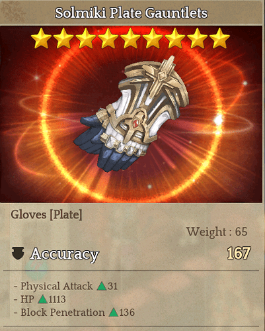Click the first gold star rating icon

pos(41,38)
